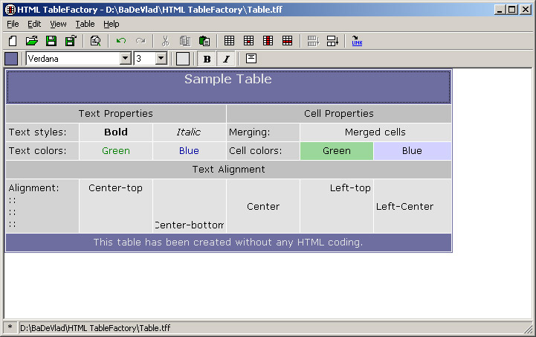The width and height of the screenshot is (536, 337).
Task: Click the LINK hyperlink icon
Action: [x=357, y=41]
